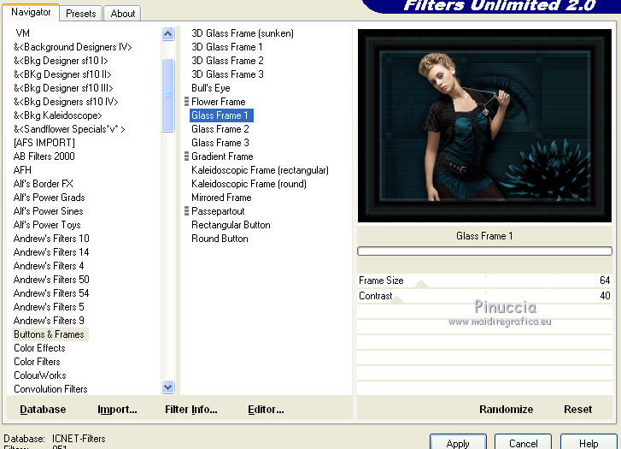The image size is (621, 449).
Task: Open the Import... dialog
Action: [117, 410]
